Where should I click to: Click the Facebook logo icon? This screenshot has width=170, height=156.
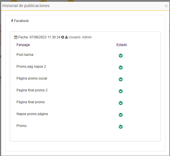[12, 21]
